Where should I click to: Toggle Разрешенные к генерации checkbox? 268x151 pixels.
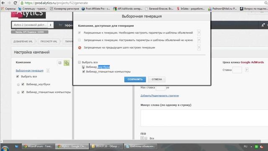pos(79,33)
